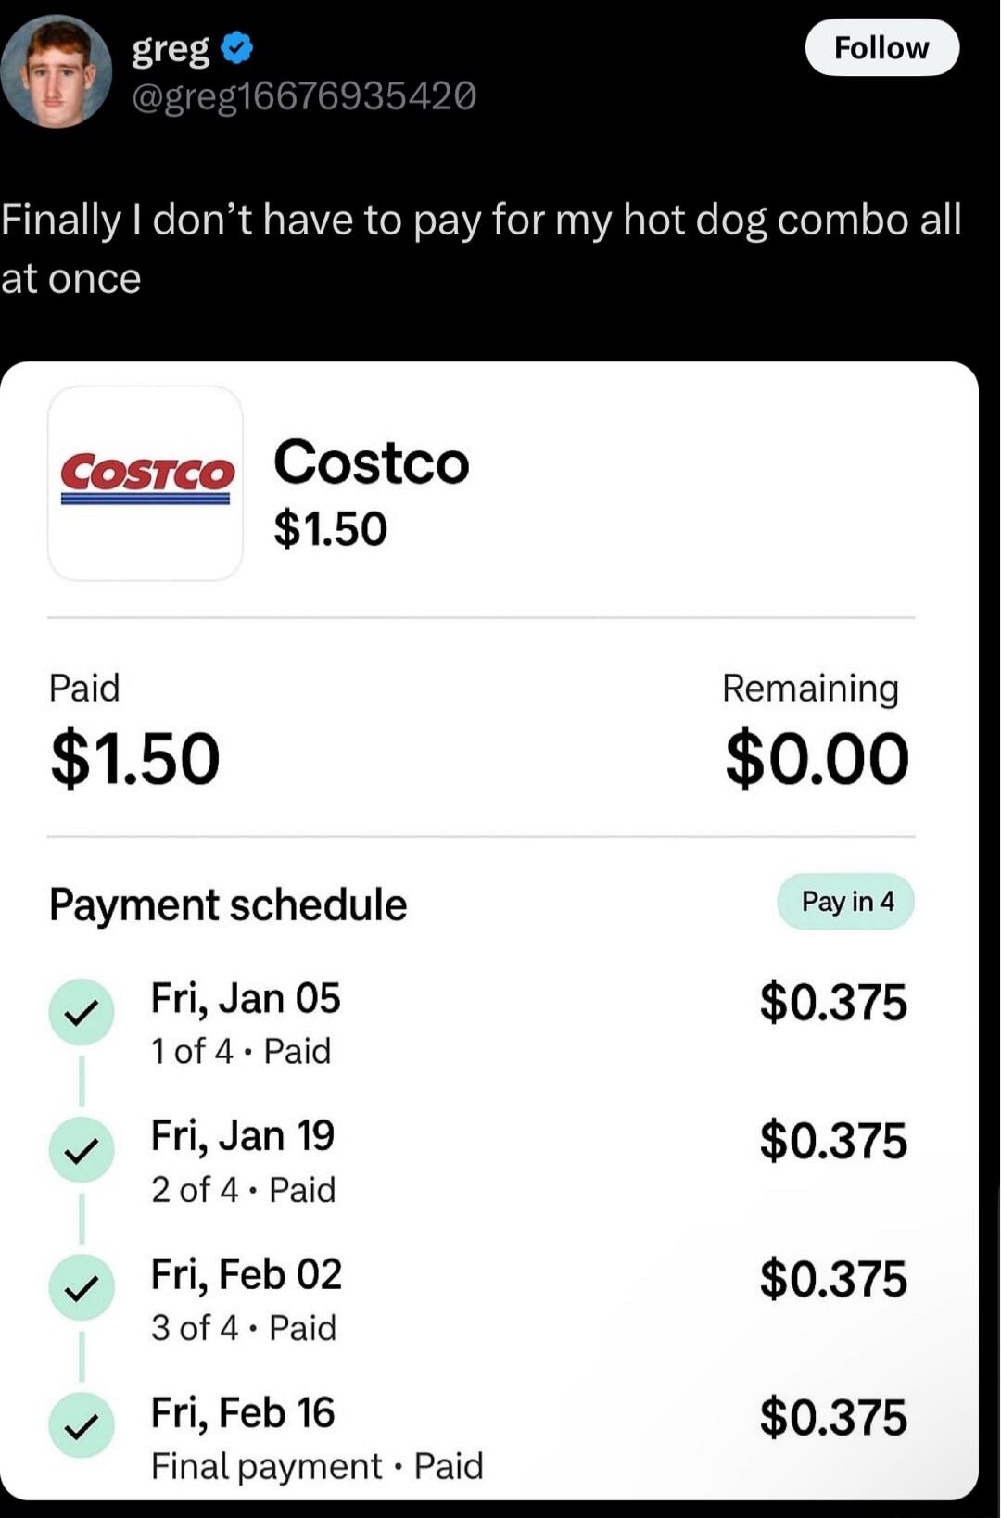Select the Feb 02 paid checkmark
Viewport: 1001px width, 1518px height.
point(82,1287)
